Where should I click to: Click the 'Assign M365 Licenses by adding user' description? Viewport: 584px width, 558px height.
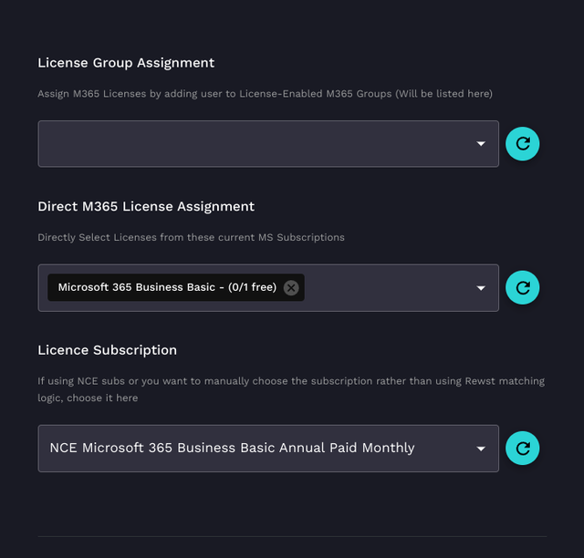point(265,94)
